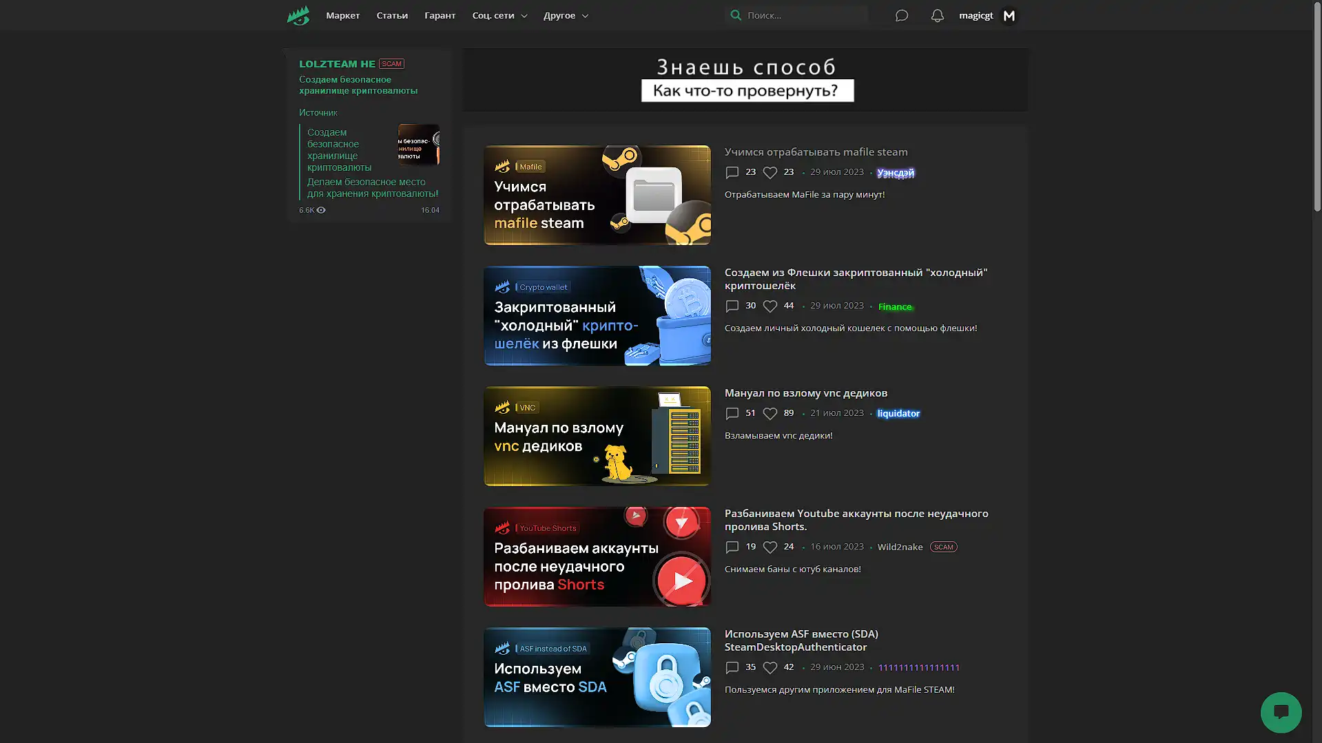Toggle like on ASF instead of SDA article

pos(770,667)
